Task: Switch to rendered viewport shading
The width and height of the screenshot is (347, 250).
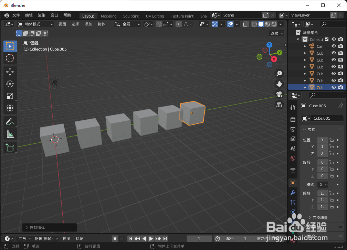Action: pos(274,24)
